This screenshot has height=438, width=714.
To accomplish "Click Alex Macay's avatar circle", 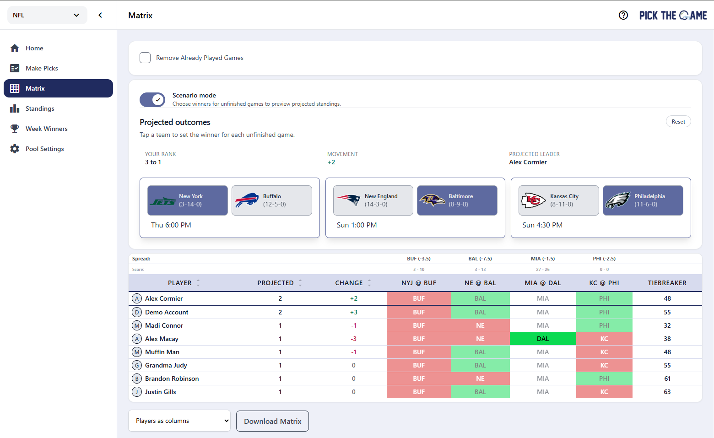I will [137, 339].
